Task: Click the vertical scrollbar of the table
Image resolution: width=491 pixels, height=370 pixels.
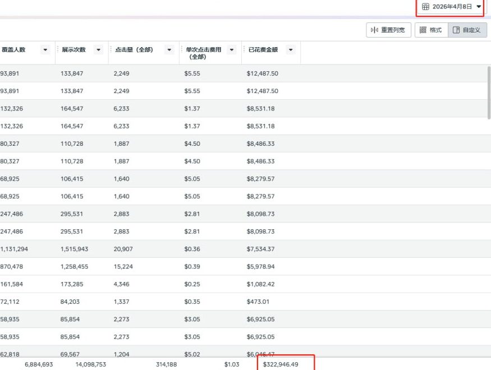Action: (x=489, y=92)
